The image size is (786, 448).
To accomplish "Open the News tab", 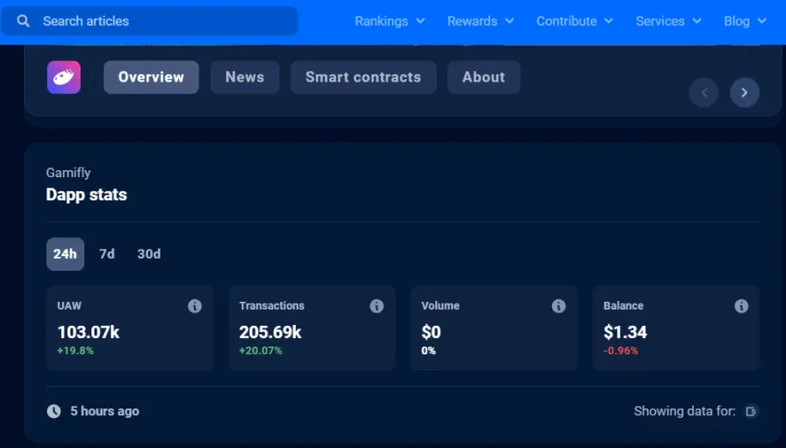I will tap(244, 77).
